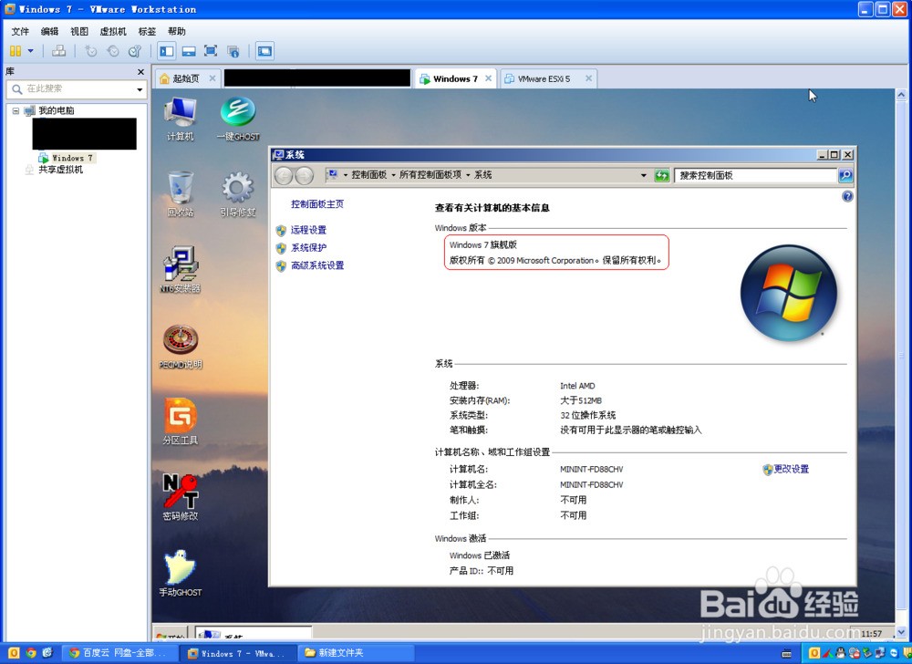Open 控制面板主页 link
Screen dimensions: 912x664
click(x=317, y=204)
